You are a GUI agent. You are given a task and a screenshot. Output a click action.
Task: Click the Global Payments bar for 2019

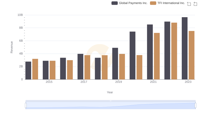click(115, 64)
